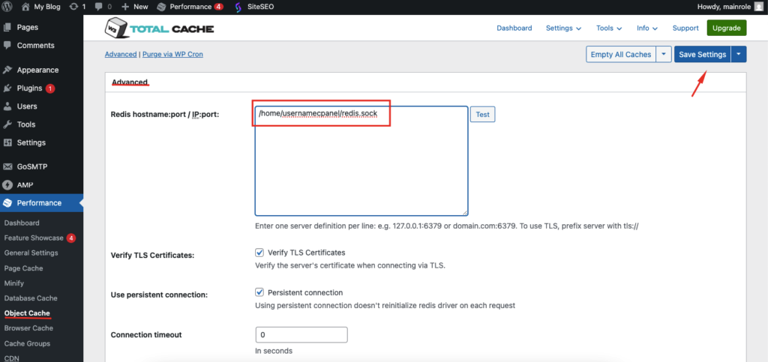The image size is (768, 362).
Task: Click the Advanced section heading
Action: 130,82
